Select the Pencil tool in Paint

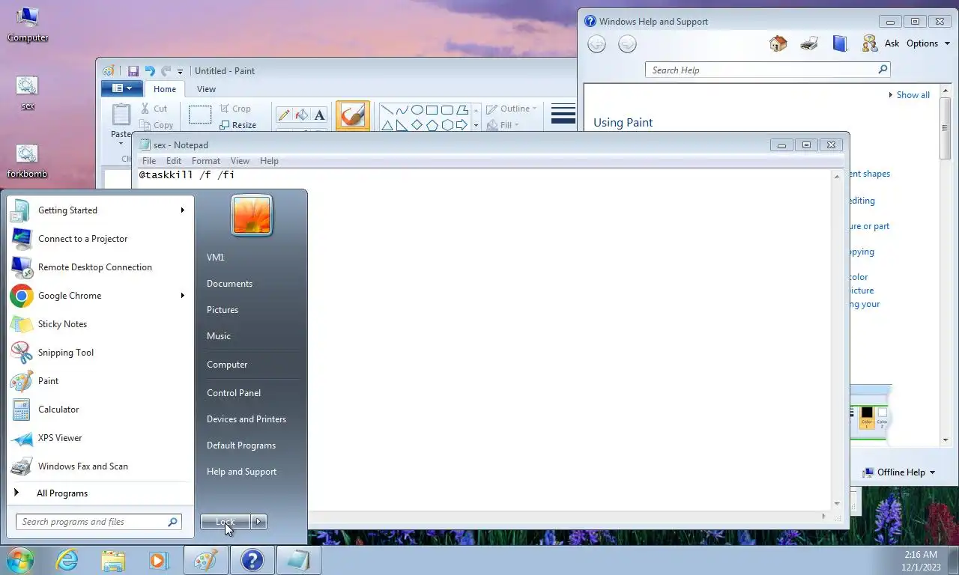pyautogui.click(x=284, y=115)
